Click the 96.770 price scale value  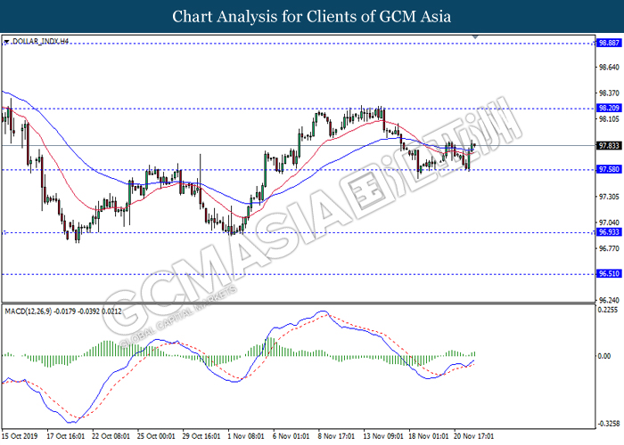pos(609,248)
